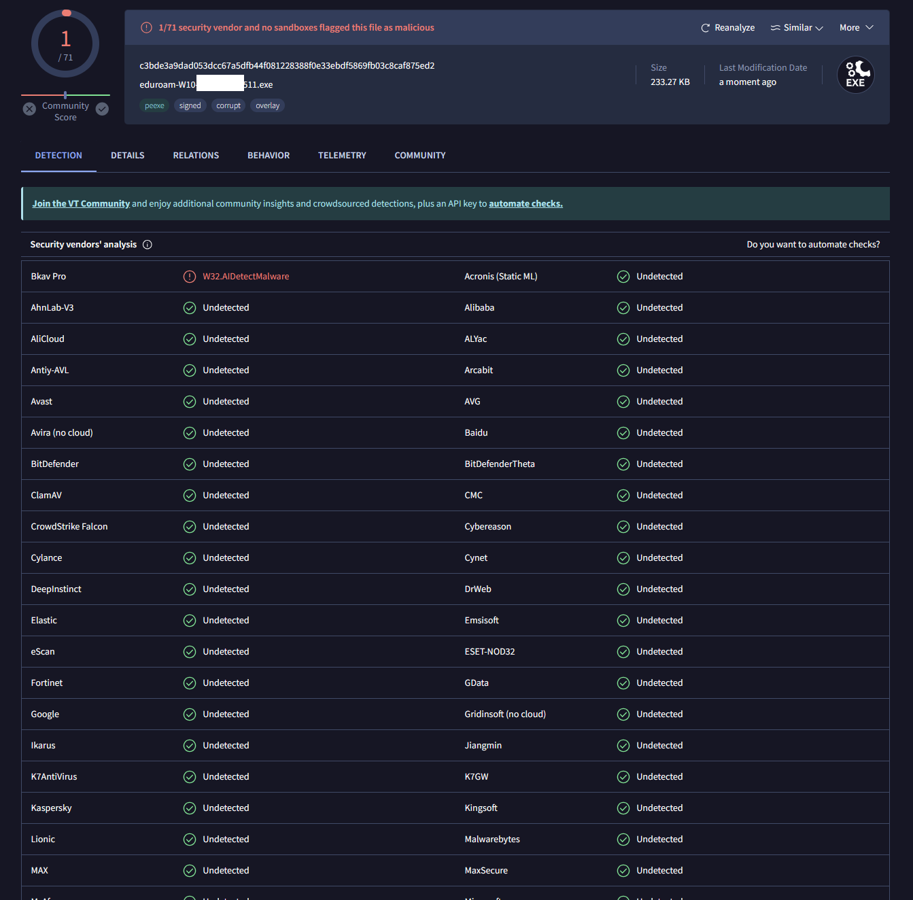Expand the More dropdown menu
913x900 pixels.
point(856,28)
